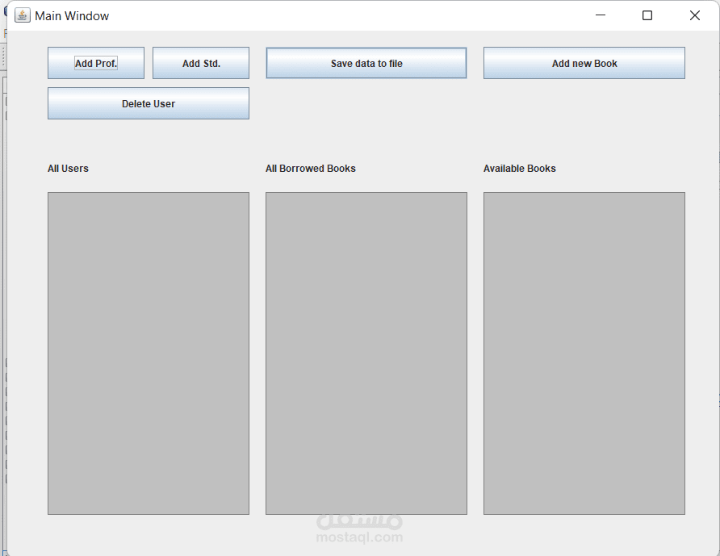
Task: Close the Main Window
Action: click(x=695, y=15)
